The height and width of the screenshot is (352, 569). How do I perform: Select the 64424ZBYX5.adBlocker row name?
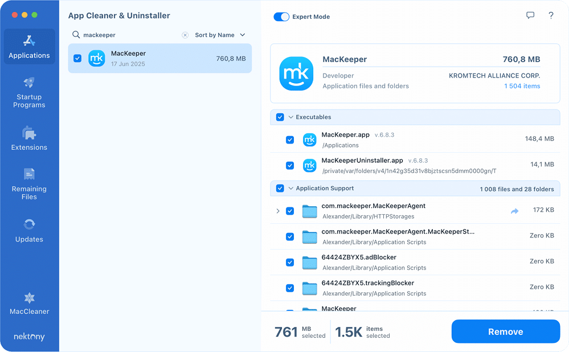point(359,257)
